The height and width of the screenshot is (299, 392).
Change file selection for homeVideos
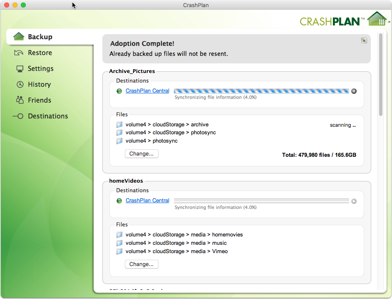click(x=141, y=264)
